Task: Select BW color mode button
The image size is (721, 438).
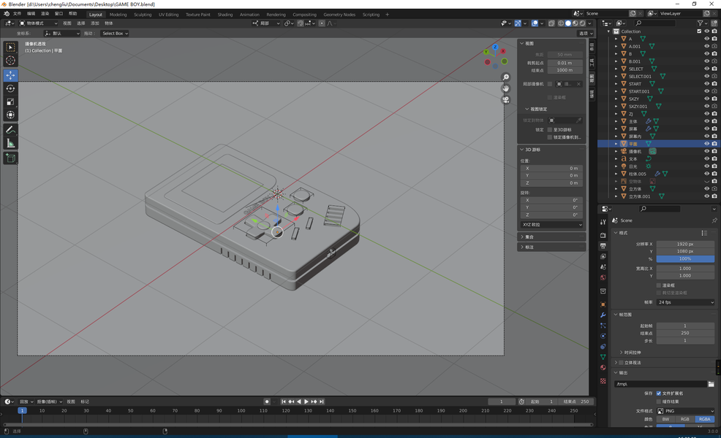Action: (x=666, y=419)
